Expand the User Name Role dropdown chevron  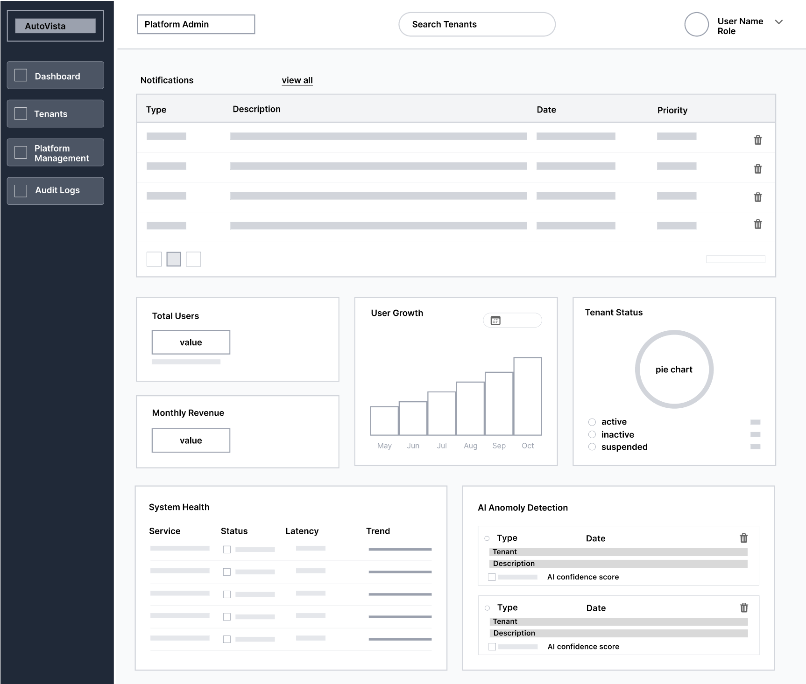click(778, 21)
